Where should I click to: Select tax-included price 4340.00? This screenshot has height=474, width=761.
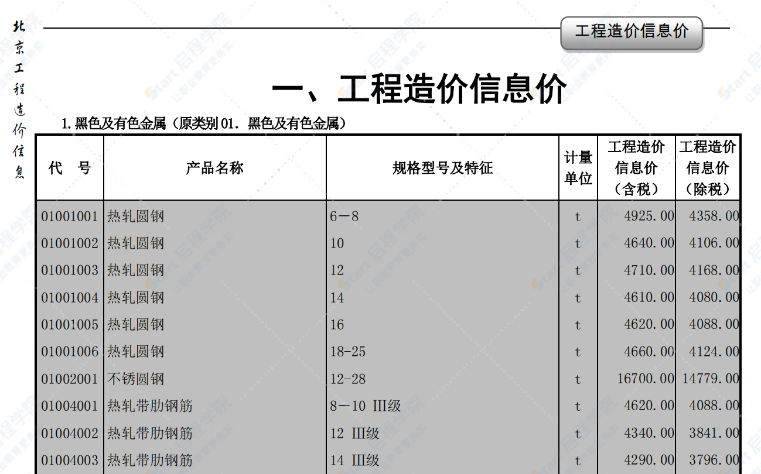[649, 433]
